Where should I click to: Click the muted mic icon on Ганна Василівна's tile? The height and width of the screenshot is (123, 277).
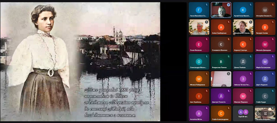coord(207,5)
